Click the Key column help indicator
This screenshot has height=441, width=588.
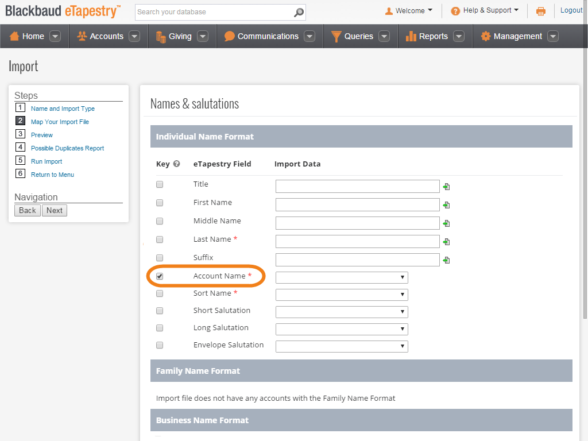(x=175, y=164)
